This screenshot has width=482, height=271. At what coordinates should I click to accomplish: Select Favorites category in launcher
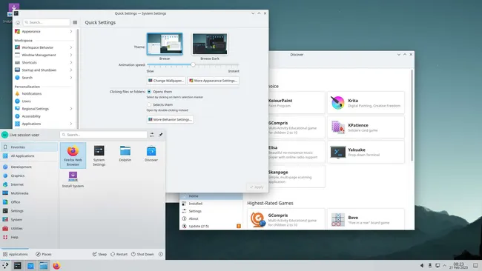point(29,147)
